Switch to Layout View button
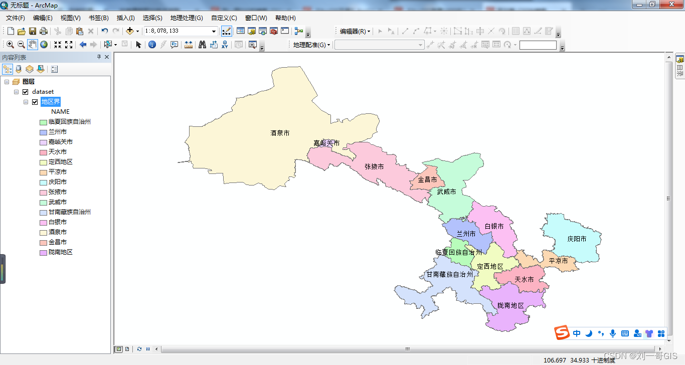The height and width of the screenshot is (365, 685). pyautogui.click(x=127, y=349)
